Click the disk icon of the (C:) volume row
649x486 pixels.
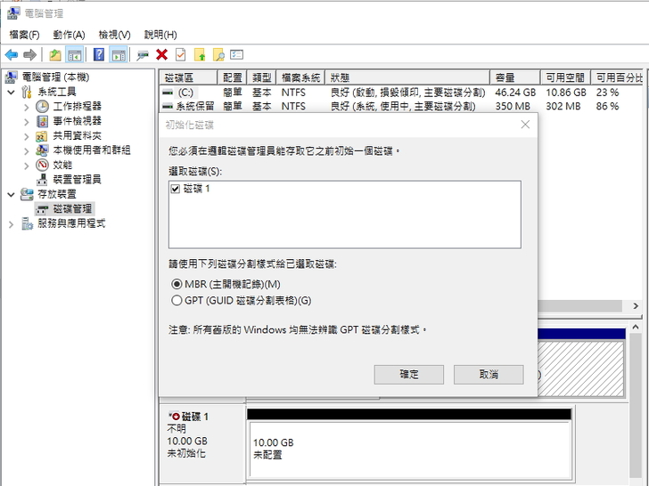click(x=168, y=93)
